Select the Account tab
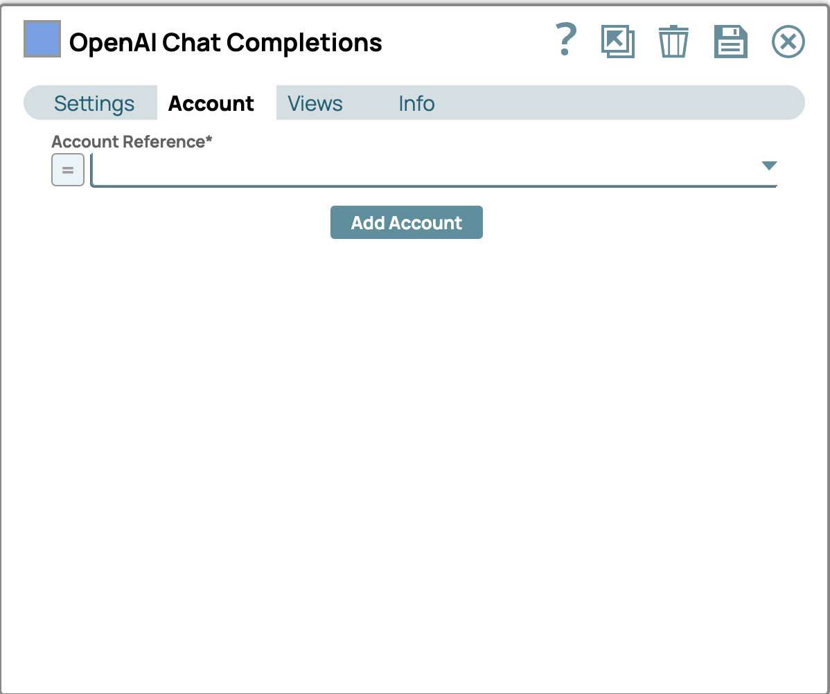This screenshot has width=830, height=694. point(211,103)
